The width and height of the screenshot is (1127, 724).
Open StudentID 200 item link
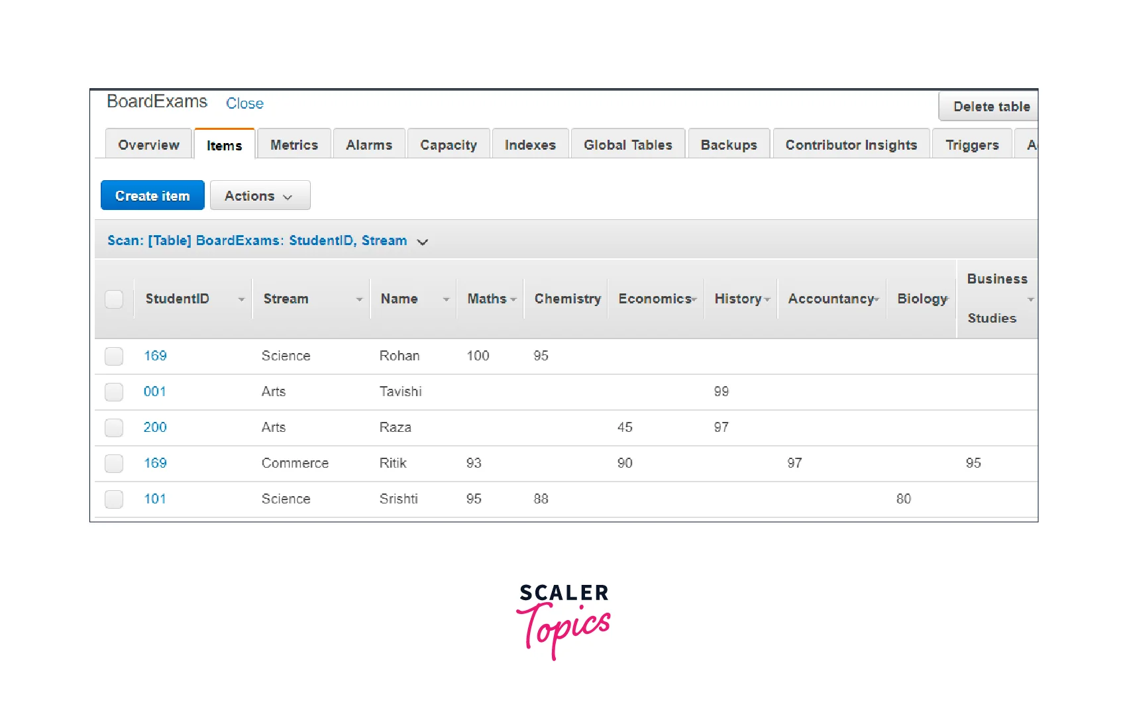tap(155, 428)
